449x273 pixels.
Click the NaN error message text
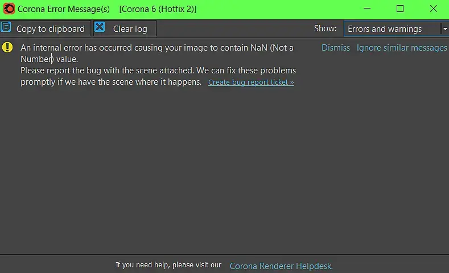(157, 53)
